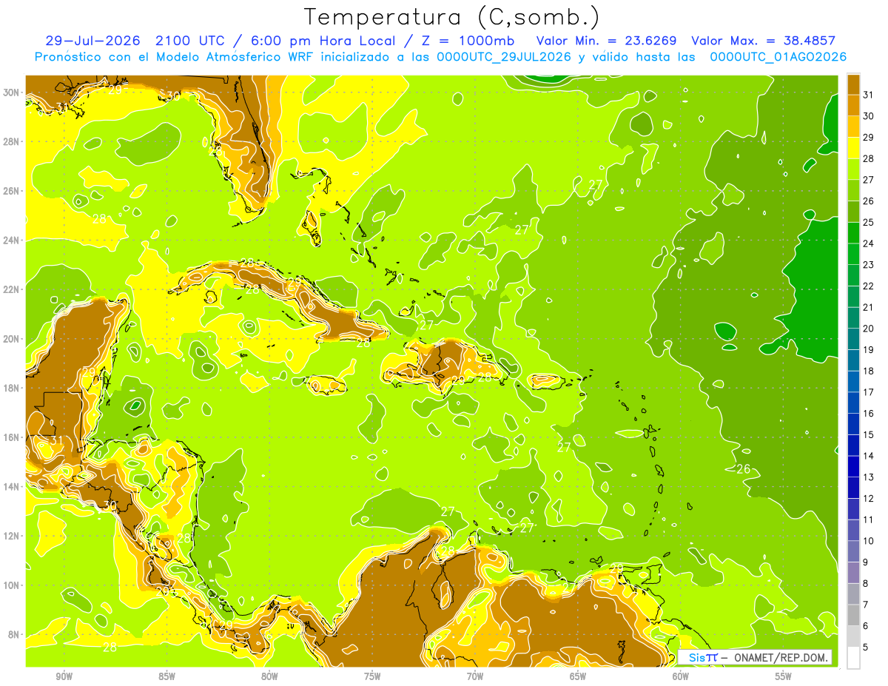Click the valid-until time "0000UTC_01AGO2026"

click(778, 57)
